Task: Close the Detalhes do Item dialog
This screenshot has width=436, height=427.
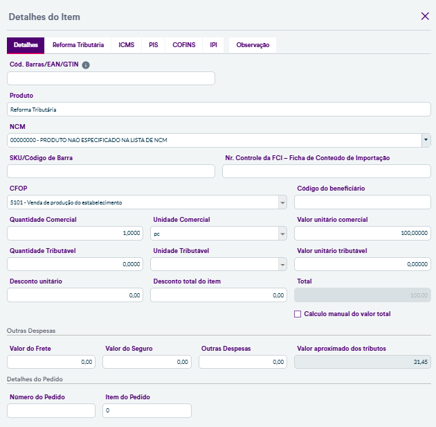Action: pos(425,16)
